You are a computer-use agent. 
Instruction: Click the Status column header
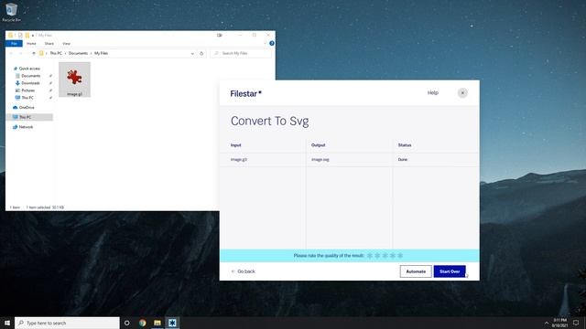coord(405,145)
